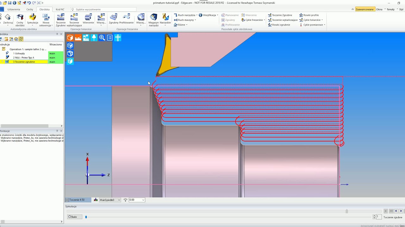The width and height of the screenshot is (405, 227).
Task: Click Toczenie wykańczające cycle in right ribbon group
Action: (x=282, y=20)
